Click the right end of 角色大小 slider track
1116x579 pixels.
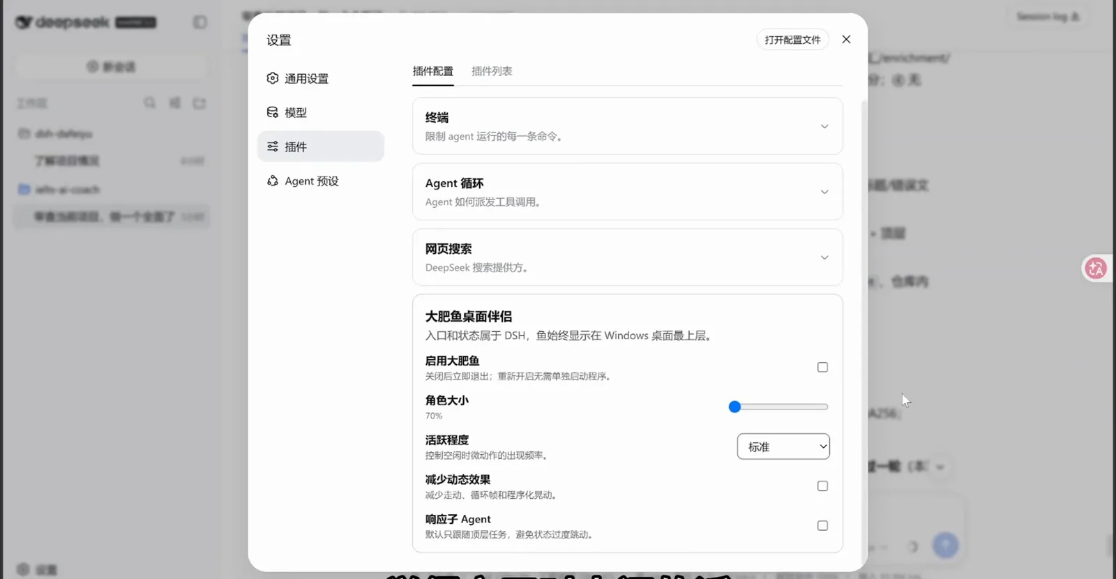click(x=825, y=407)
